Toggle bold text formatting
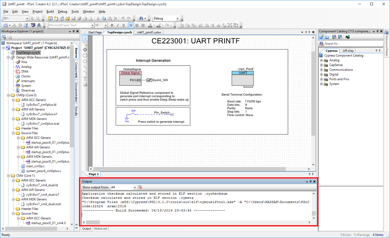390x238 pixels. point(112,25)
